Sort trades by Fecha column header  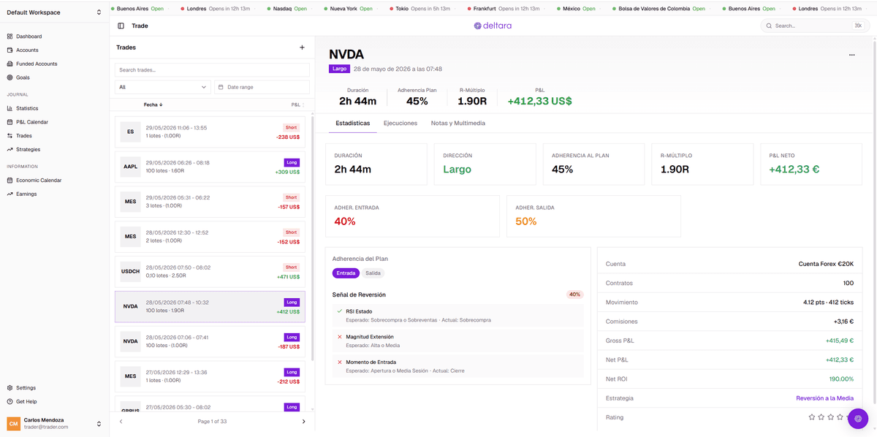tap(153, 104)
